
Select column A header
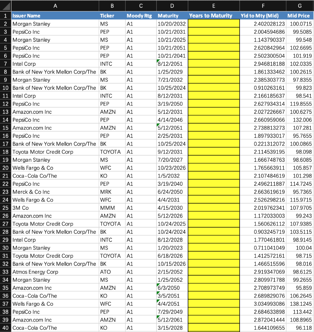tap(55, 6)
